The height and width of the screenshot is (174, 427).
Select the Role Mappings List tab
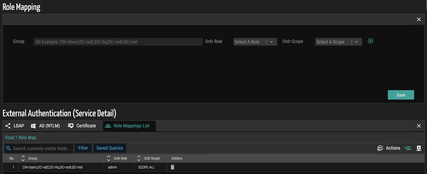128,126
